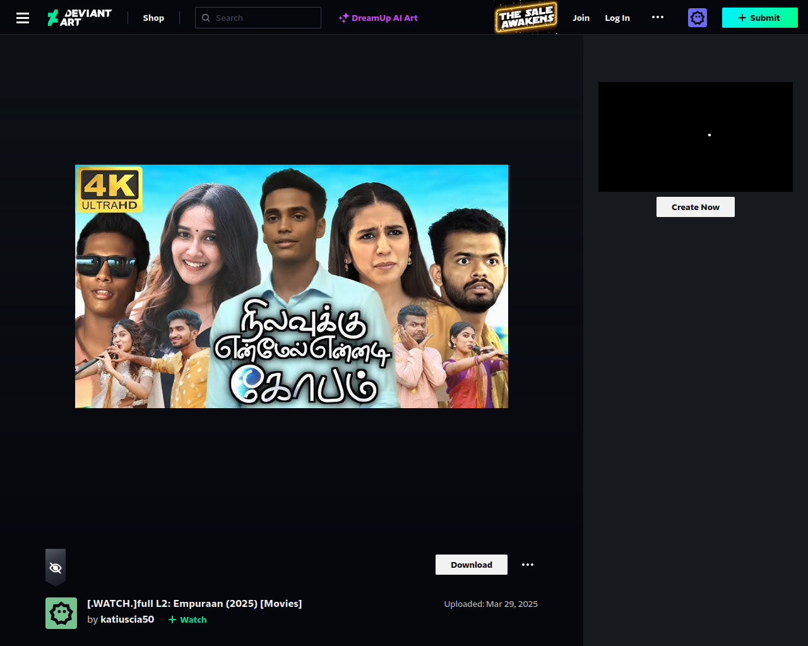The width and height of the screenshot is (808, 646).
Task: Focus the Search input field
Action: [258, 18]
